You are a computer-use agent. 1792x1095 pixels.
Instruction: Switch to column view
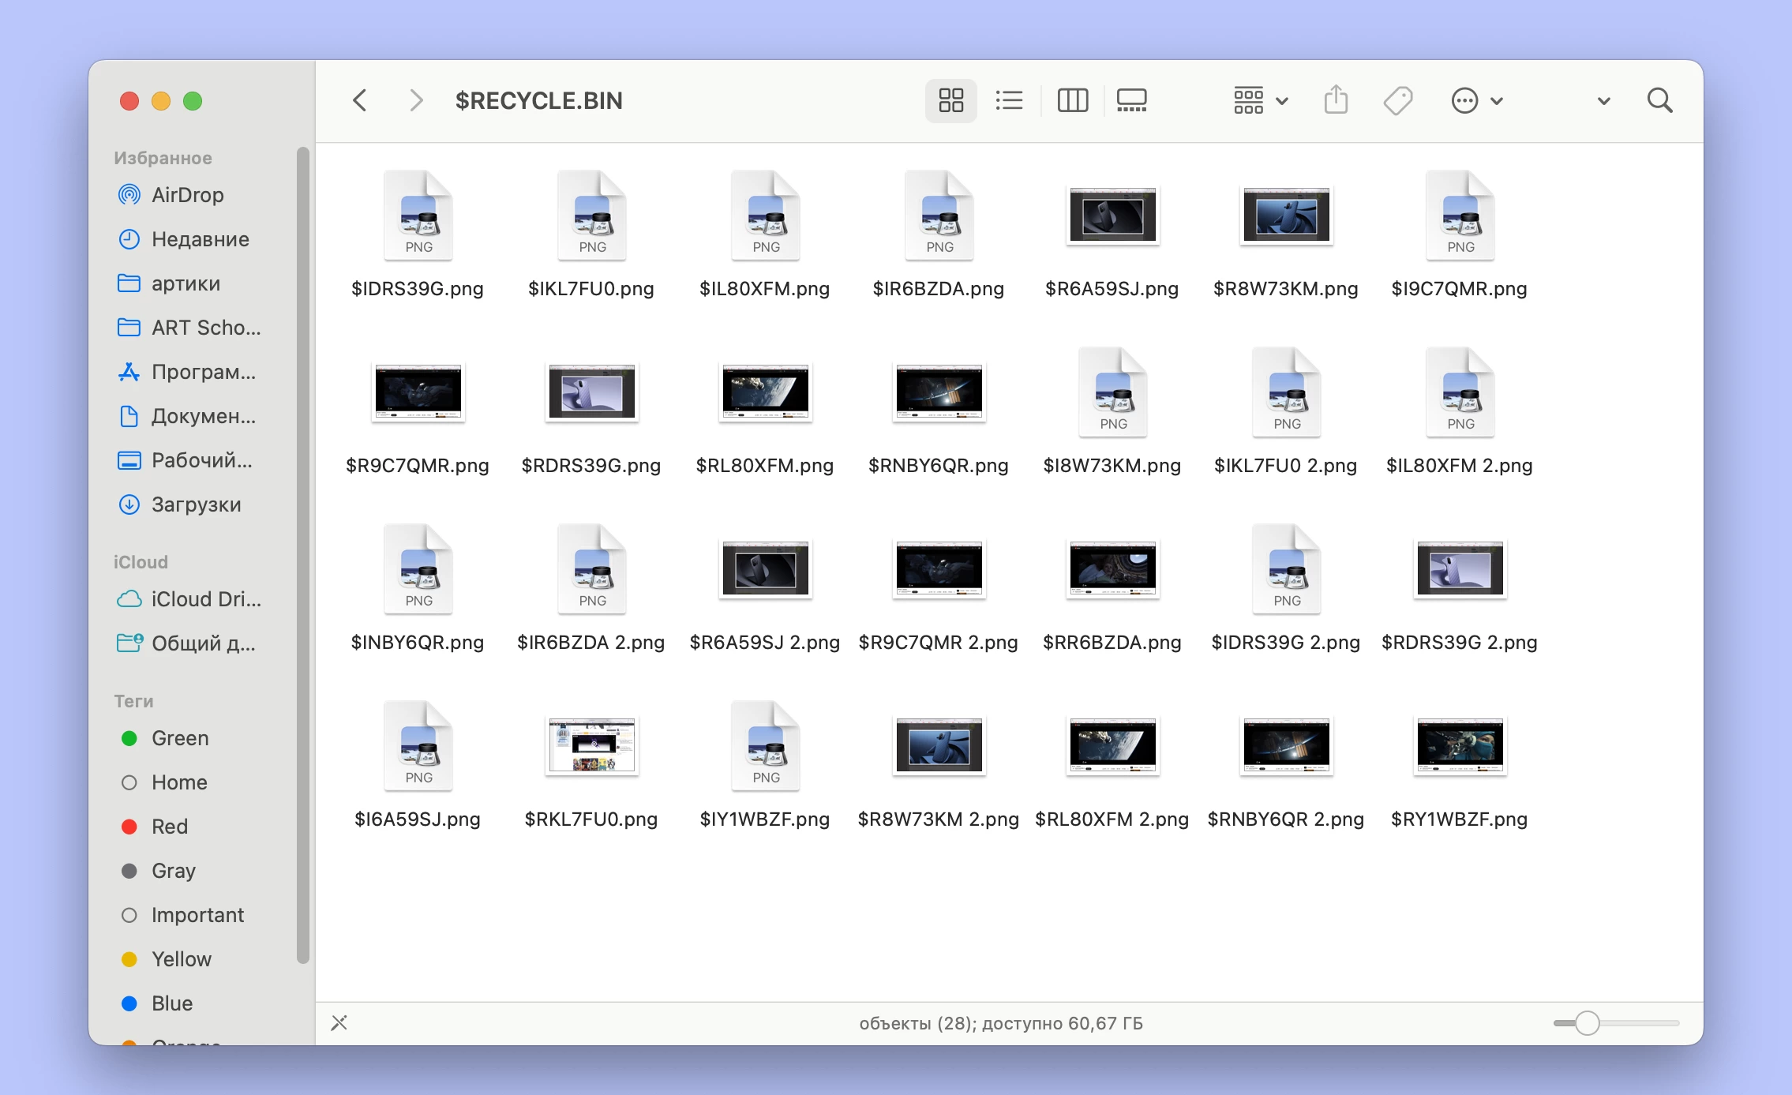[x=1072, y=100]
